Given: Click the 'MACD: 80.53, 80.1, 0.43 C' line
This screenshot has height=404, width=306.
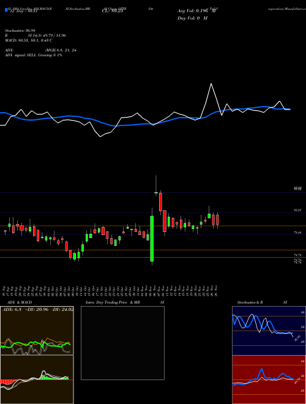Looking at the screenshot, I should point(29,40).
